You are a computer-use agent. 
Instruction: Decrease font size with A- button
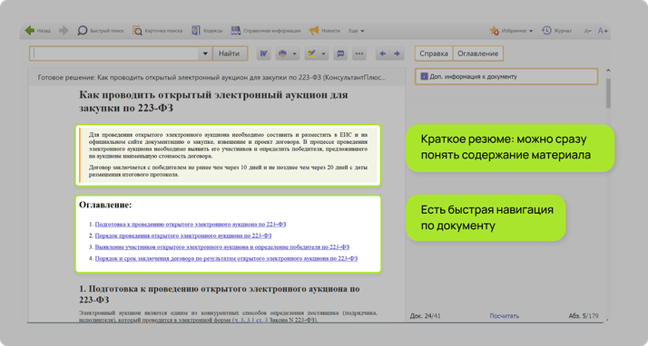click(x=588, y=31)
